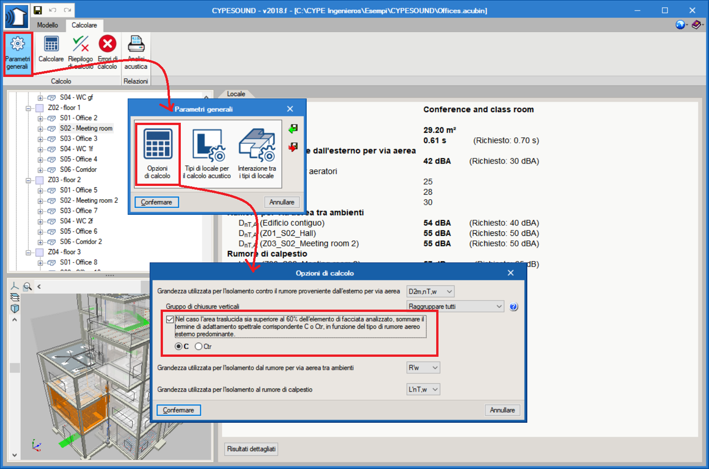Click tree panel scrollbar up arrow
Viewport: 709px width, 469px height.
206,97
